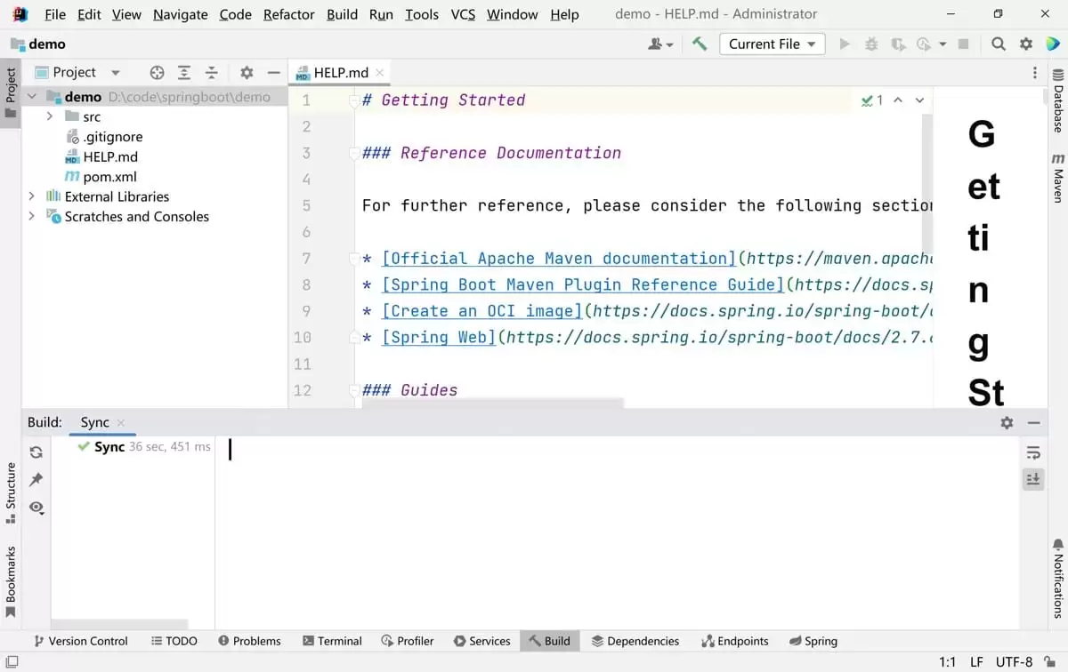
Task: Open IDE settings gear in top toolbar
Action: [1026, 44]
